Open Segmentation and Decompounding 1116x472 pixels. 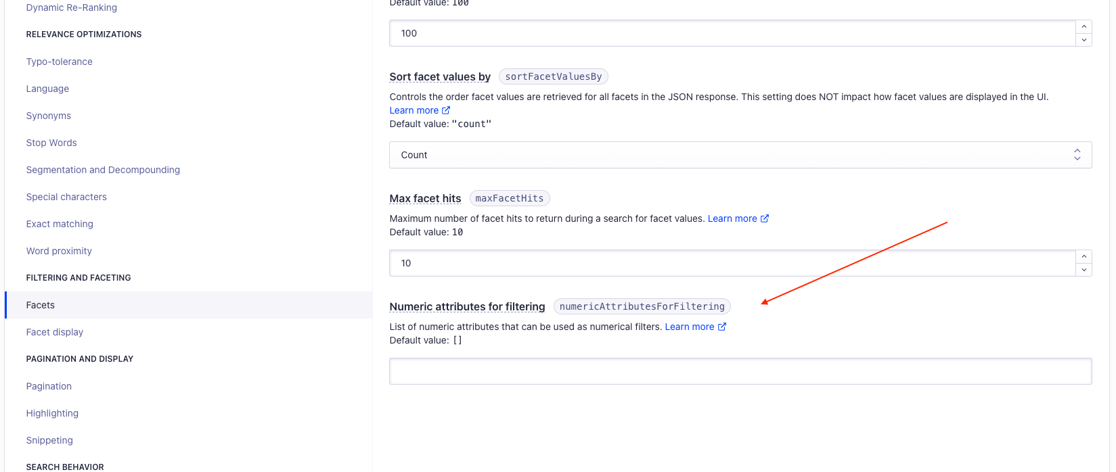click(x=103, y=170)
